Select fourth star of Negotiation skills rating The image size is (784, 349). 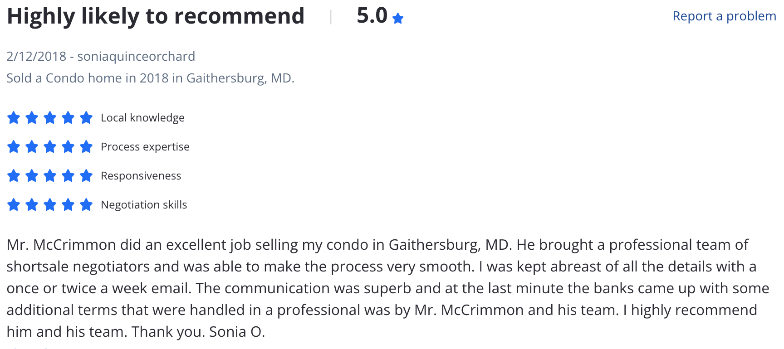(x=68, y=205)
